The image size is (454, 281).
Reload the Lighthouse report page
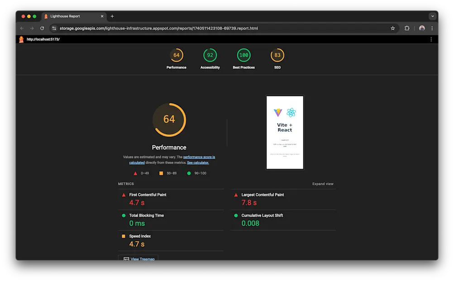click(x=42, y=28)
